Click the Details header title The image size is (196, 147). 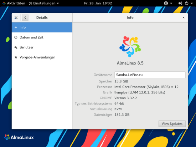pyautogui.click(x=42, y=17)
